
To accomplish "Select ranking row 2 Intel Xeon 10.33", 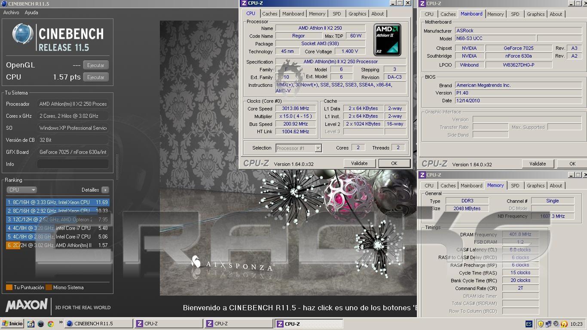I will click(x=58, y=211).
